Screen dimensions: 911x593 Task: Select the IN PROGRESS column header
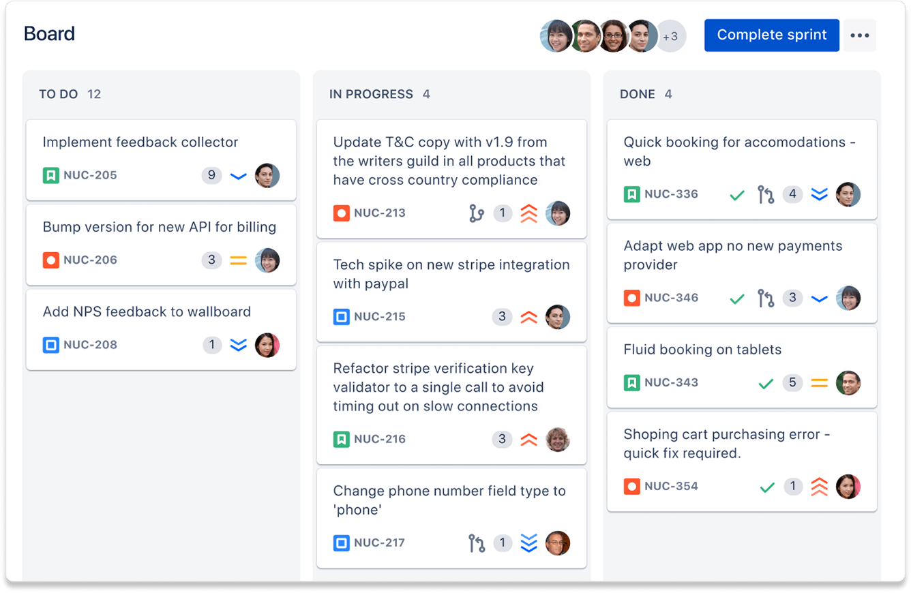(372, 94)
